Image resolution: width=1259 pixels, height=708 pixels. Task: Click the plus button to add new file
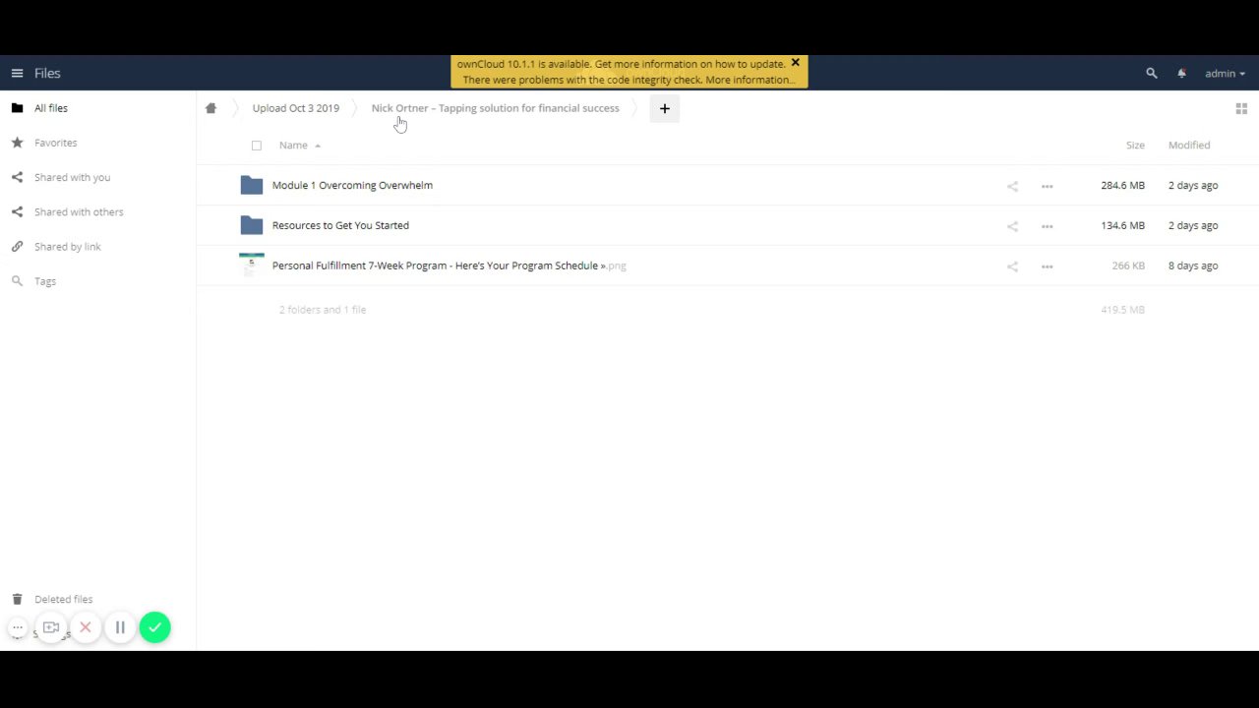point(665,108)
